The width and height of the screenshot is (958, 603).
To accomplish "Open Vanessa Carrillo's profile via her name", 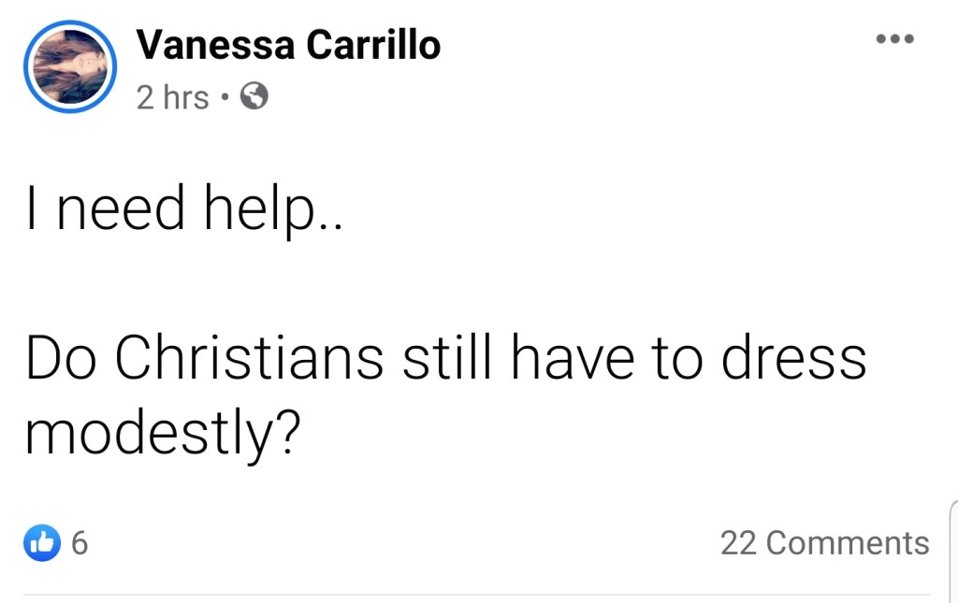I will click(288, 45).
